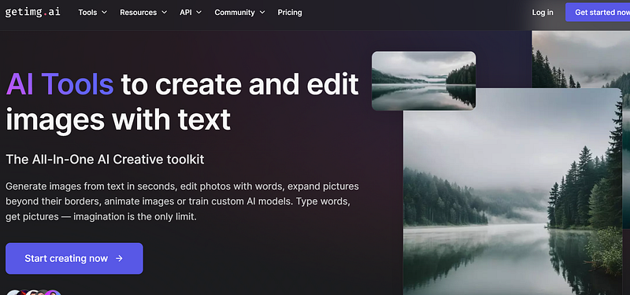Screen dimensions: 630x295
Task: Click the user avatars below the button
Action: [x=34, y=292]
